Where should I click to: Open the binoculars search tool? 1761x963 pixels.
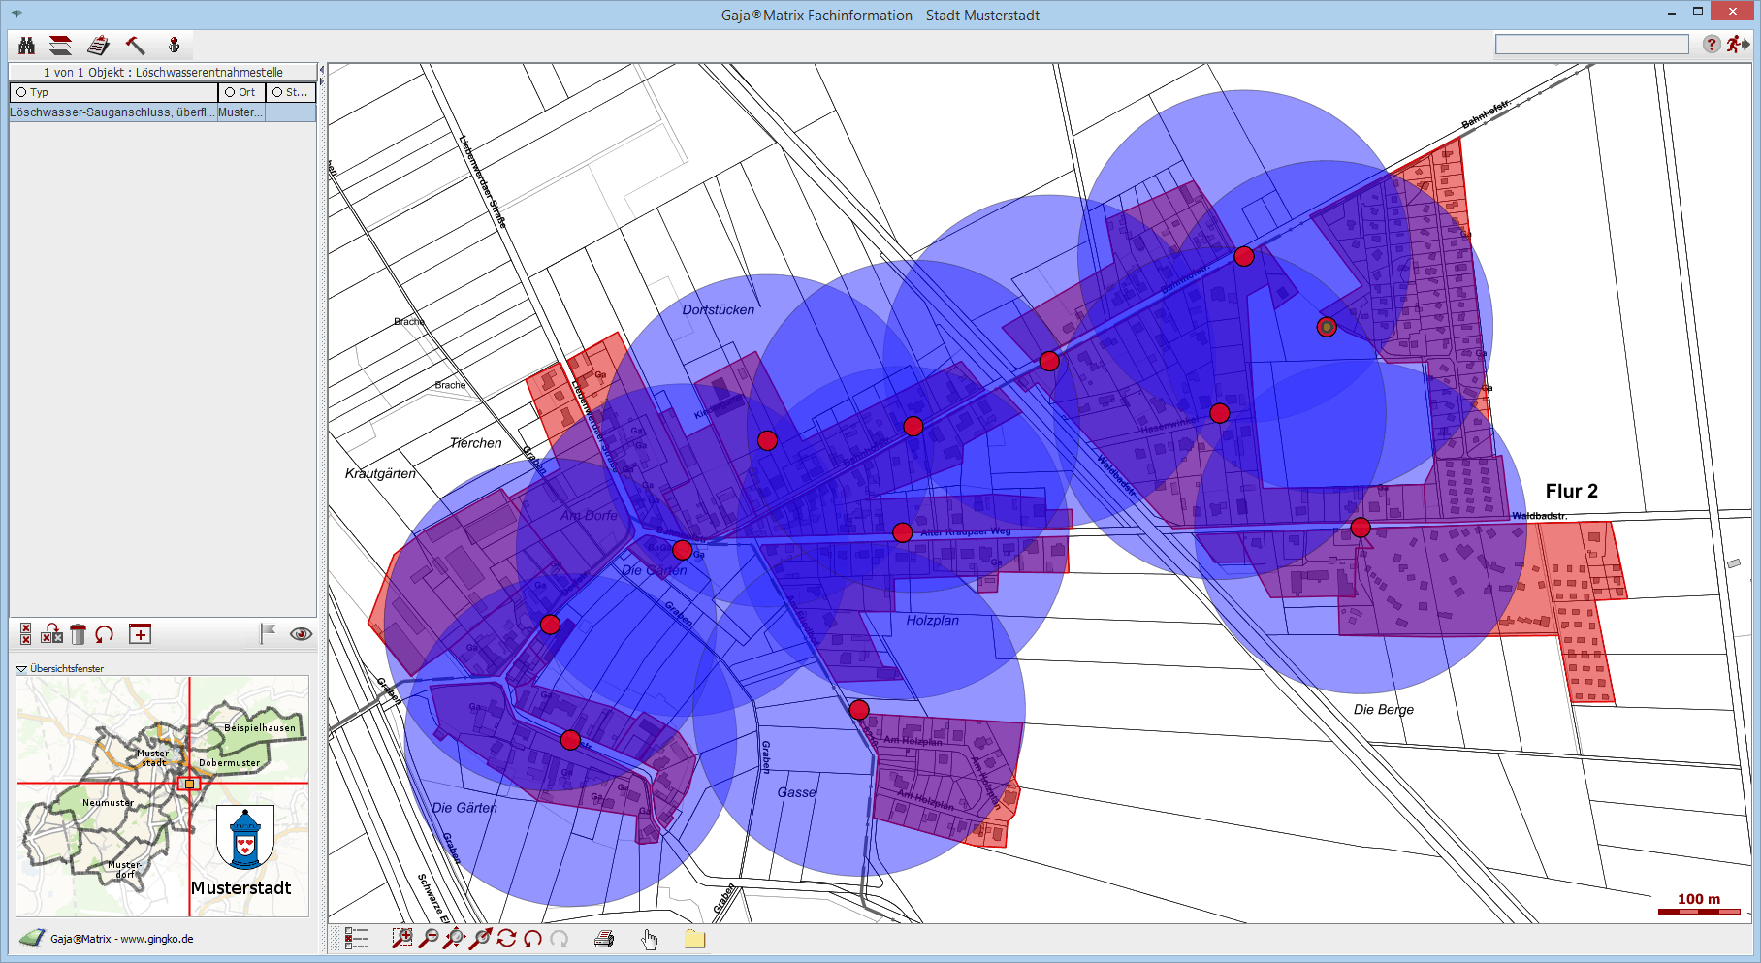tap(26, 46)
